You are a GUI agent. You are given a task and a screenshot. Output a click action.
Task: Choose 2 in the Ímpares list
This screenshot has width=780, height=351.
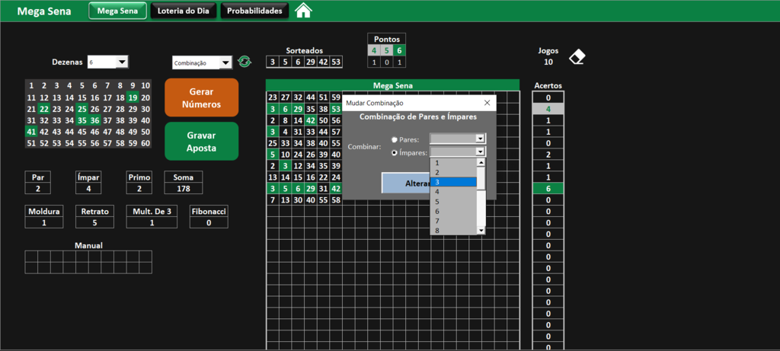coord(453,172)
